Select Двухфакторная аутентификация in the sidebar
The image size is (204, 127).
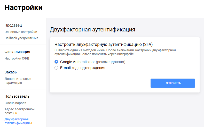point(17,121)
